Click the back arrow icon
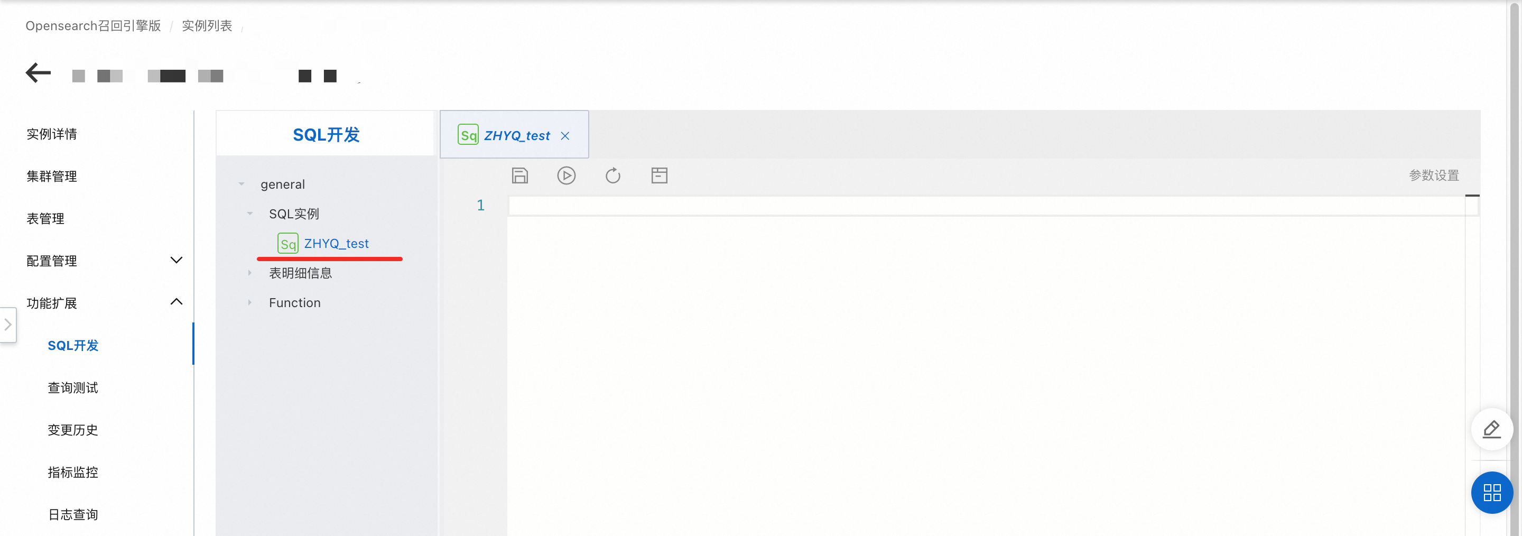The width and height of the screenshot is (1522, 536). click(x=39, y=73)
